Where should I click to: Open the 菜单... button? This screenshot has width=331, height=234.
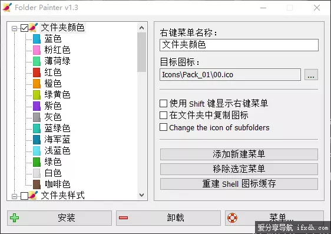[x=274, y=218]
